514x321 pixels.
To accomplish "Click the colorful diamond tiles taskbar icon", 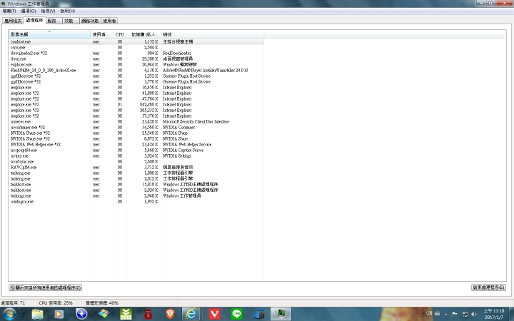I will pos(104,314).
